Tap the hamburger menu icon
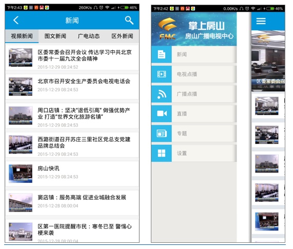The width and height of the screenshot is (293, 249). tap(261, 21)
